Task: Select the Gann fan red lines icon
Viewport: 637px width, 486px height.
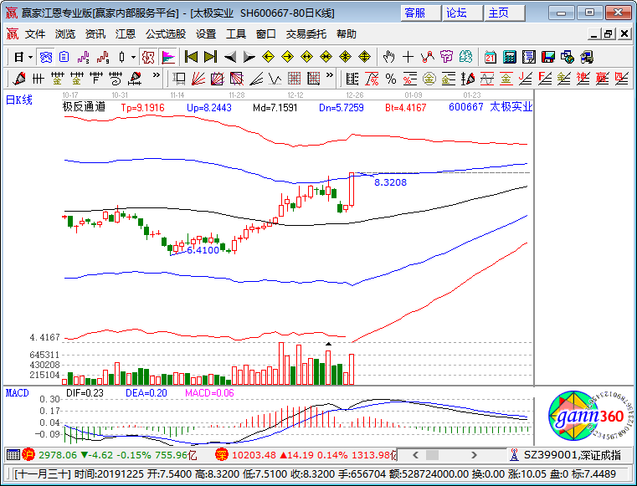Action: click(x=198, y=79)
